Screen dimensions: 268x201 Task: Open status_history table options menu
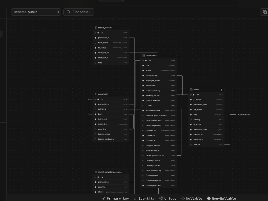pyautogui.click(x=126, y=28)
